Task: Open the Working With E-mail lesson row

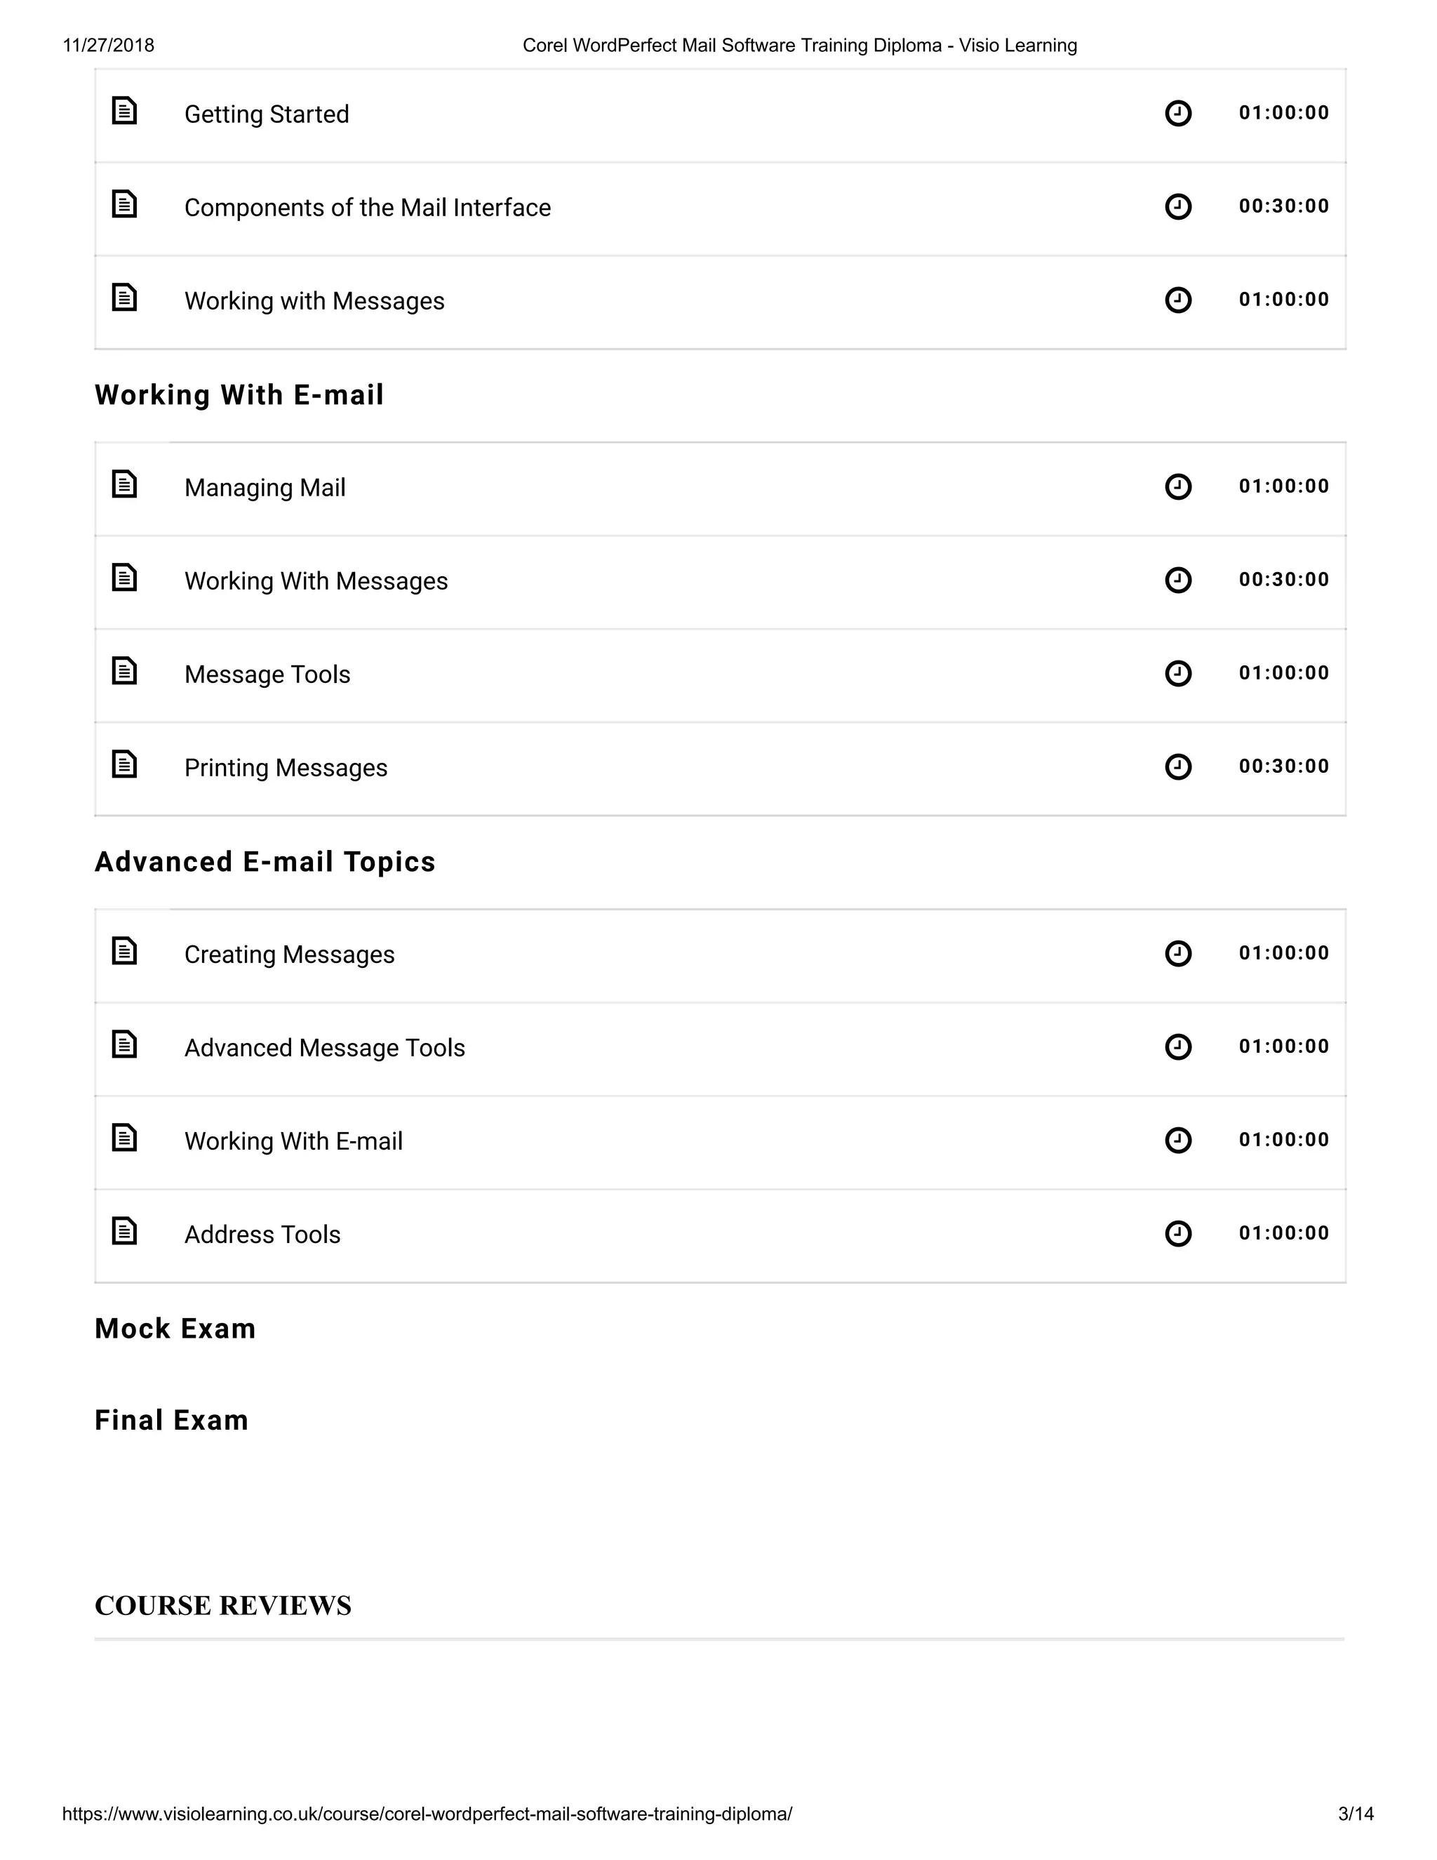Action: pos(294,1141)
